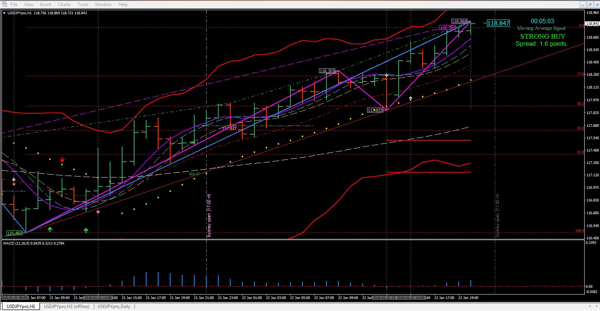Click the 23.6 Fibonacci level label
This screenshot has width=600, height=311.
(x=580, y=74)
